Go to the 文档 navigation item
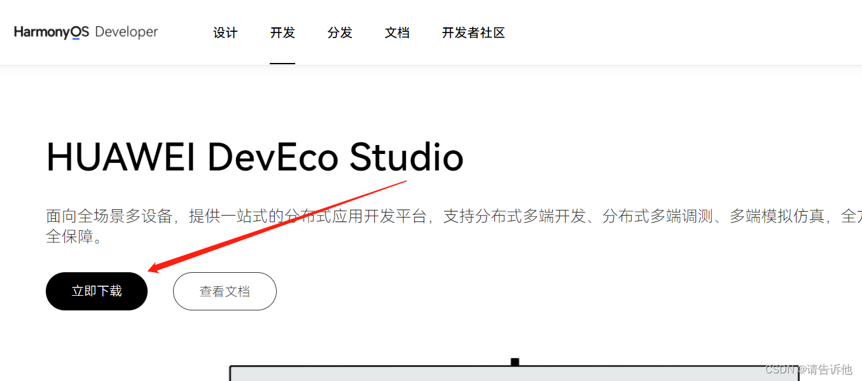862x381 pixels. (397, 33)
